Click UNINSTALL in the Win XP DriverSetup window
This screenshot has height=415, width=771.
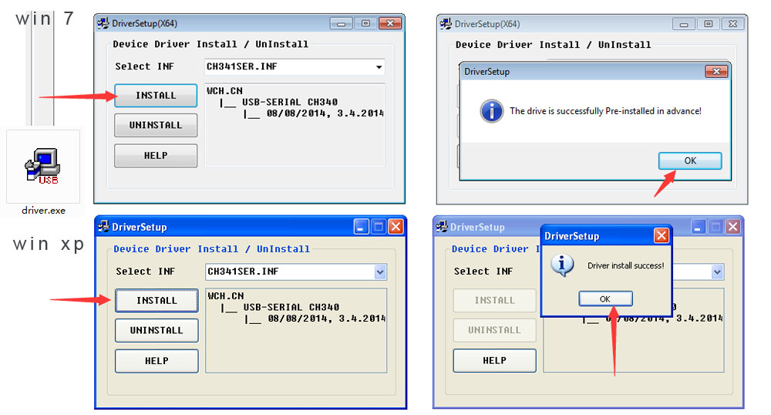(157, 330)
